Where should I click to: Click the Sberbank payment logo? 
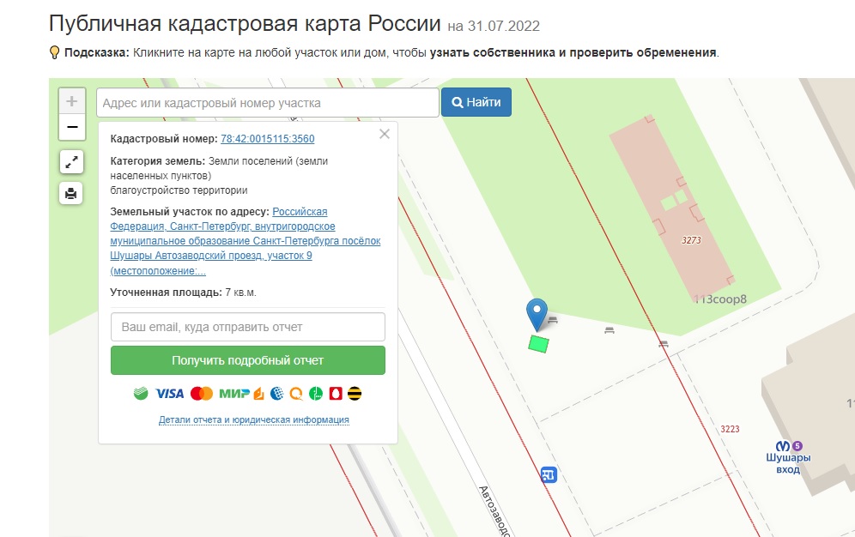tap(141, 394)
